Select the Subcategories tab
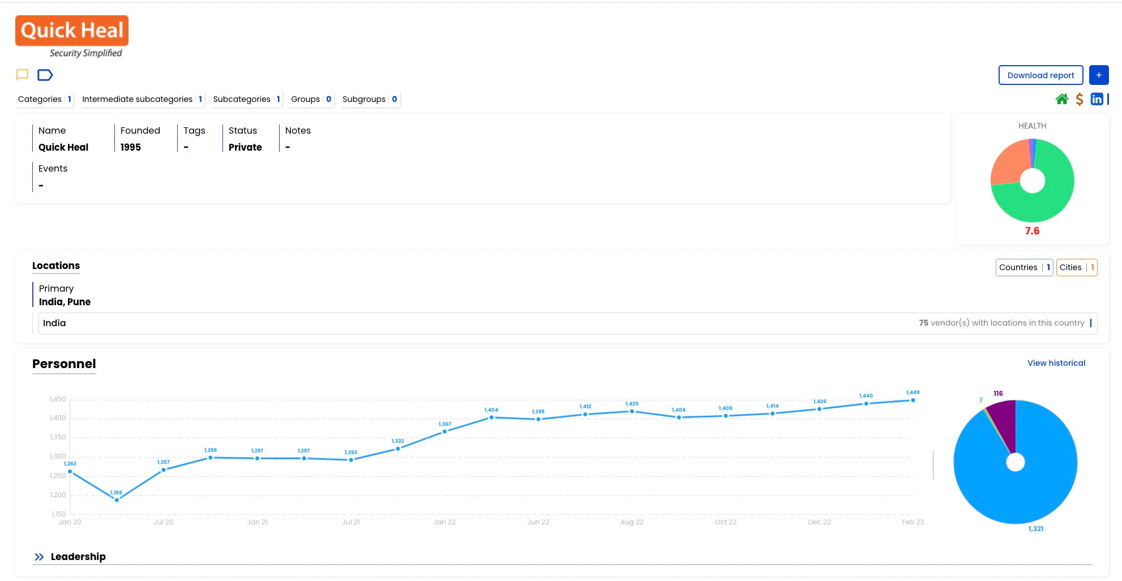 (246, 99)
